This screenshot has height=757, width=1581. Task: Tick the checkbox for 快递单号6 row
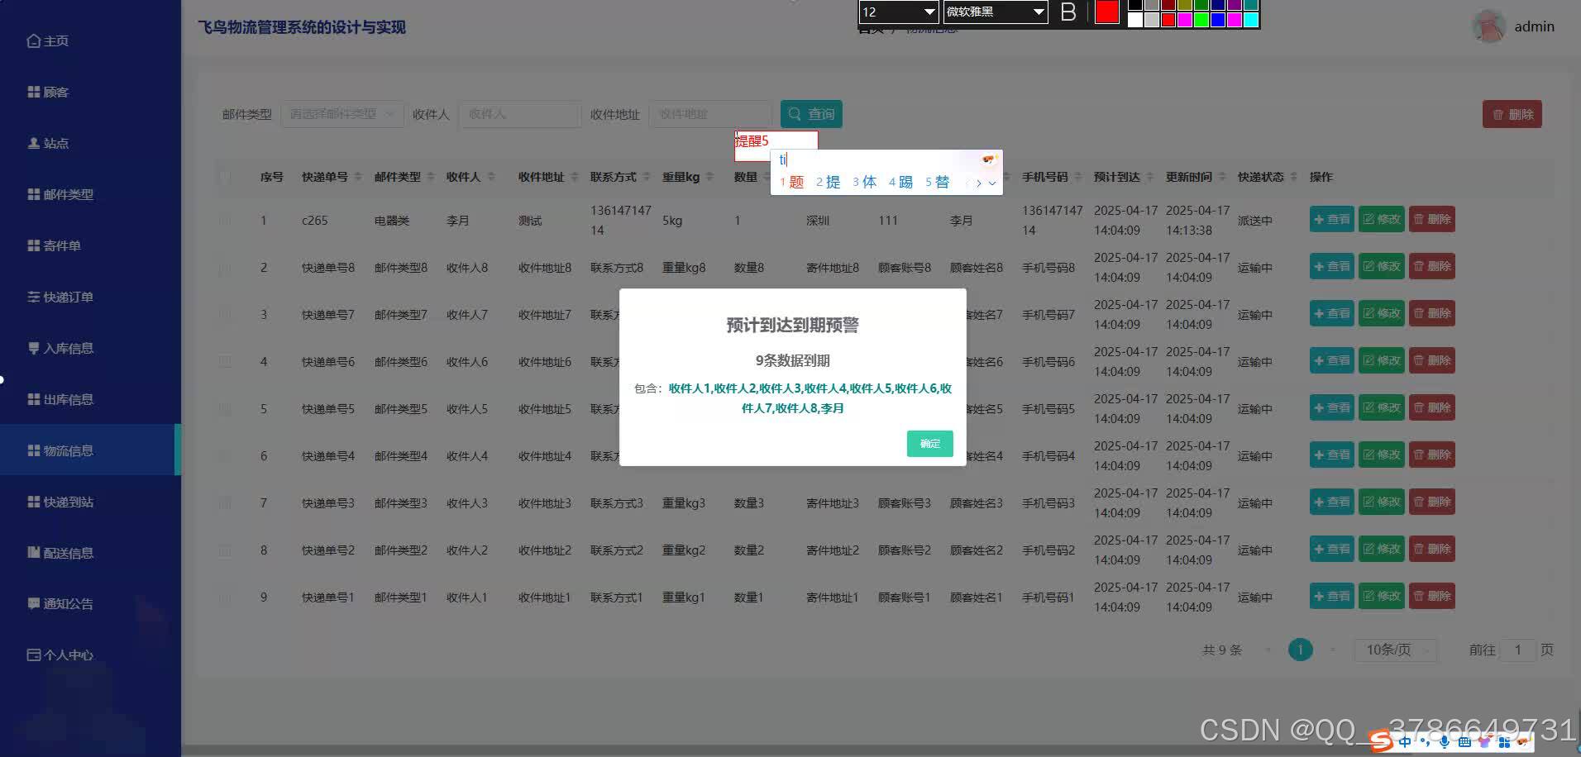click(x=225, y=362)
